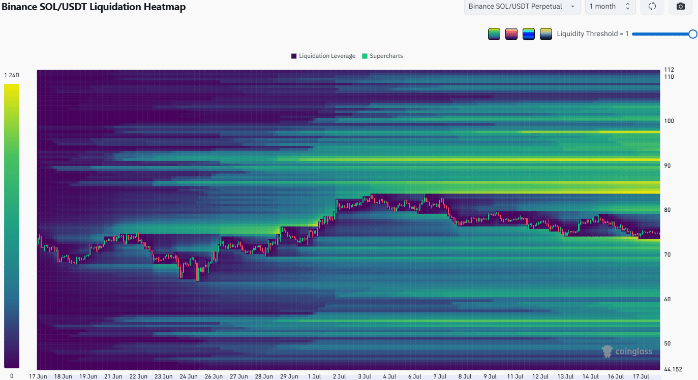Open the 1 month timeframe selector
The height and width of the screenshot is (380, 698).
point(610,7)
